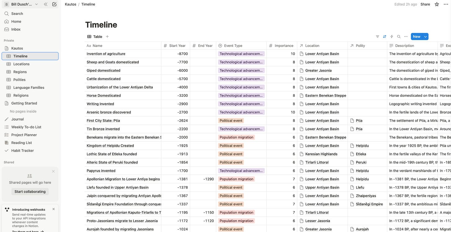Click Technological advancement tag in Papyrus invented row
The image size is (451, 232).
point(242,171)
